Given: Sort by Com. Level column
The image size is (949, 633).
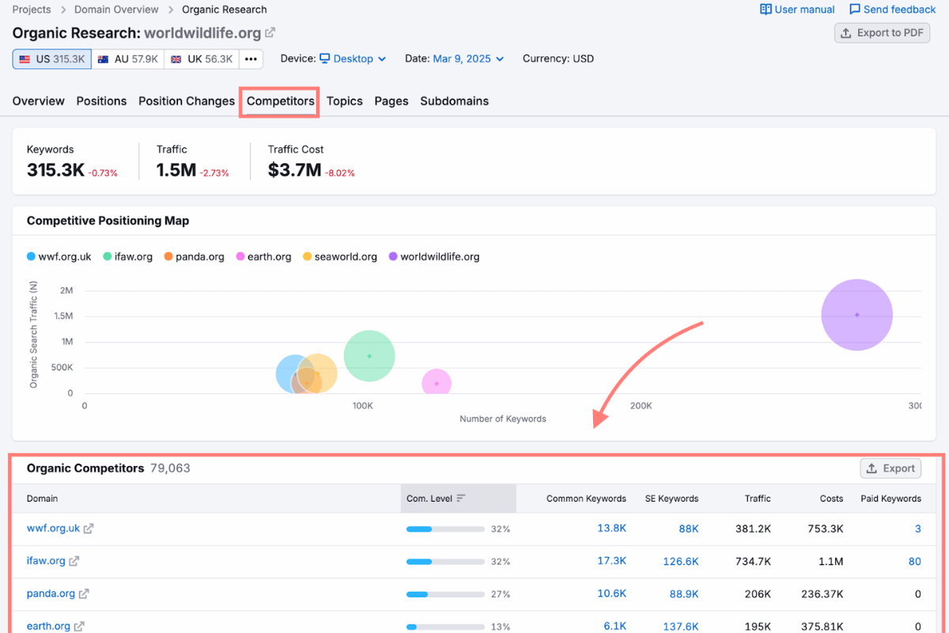Looking at the screenshot, I should [436, 498].
